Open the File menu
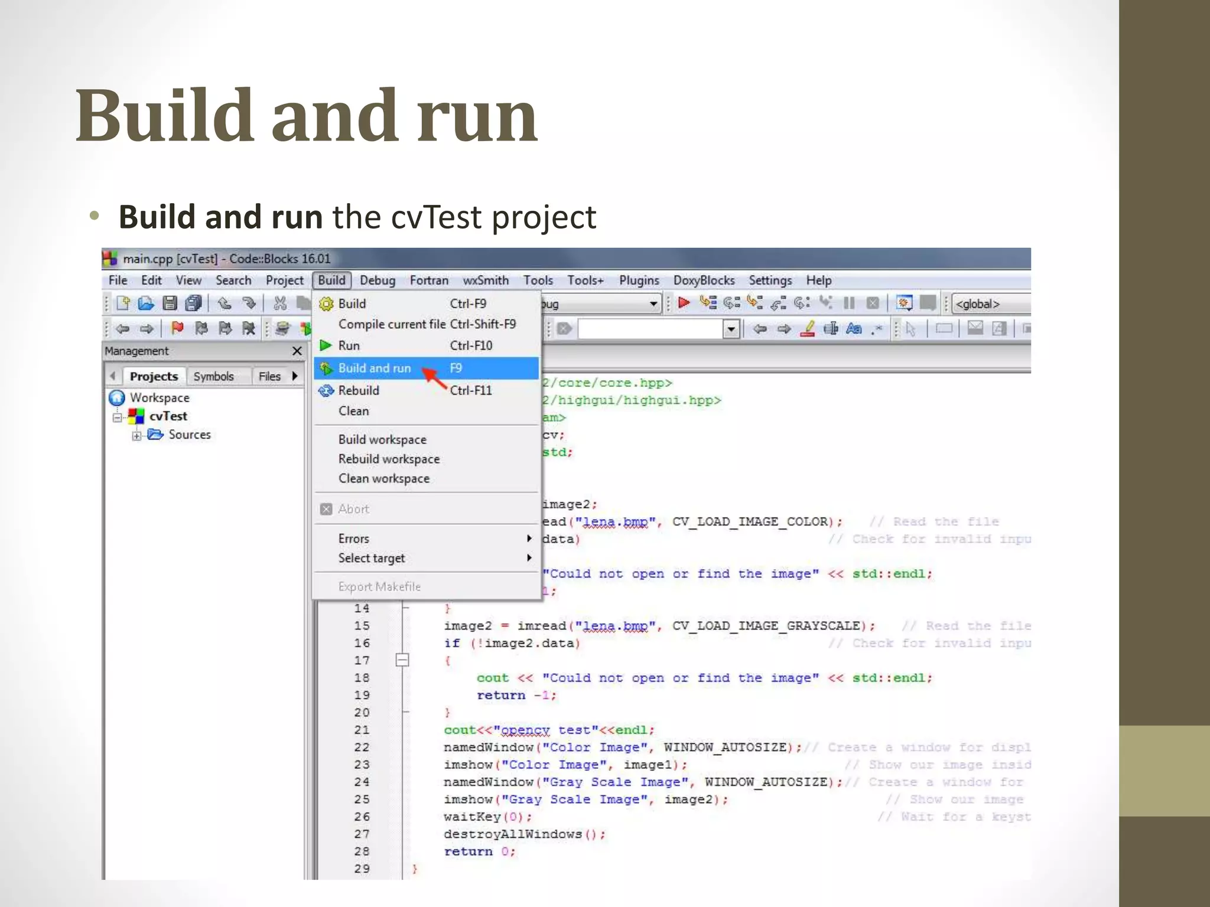Screen dimensions: 1210x907 point(118,280)
